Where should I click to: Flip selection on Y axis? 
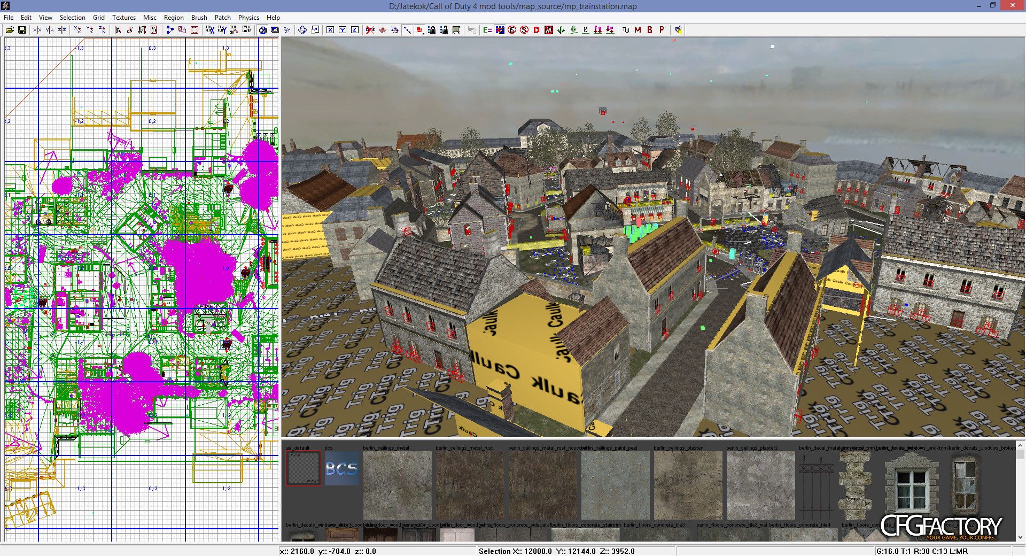[x=50, y=30]
